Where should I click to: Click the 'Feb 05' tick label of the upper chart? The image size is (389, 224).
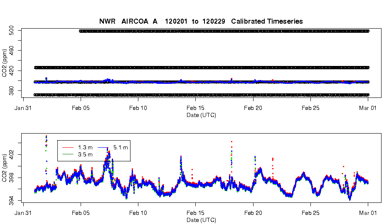coord(81,108)
